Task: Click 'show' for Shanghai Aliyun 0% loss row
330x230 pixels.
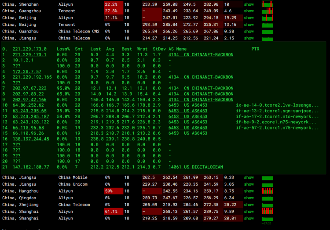Action: click(x=249, y=219)
